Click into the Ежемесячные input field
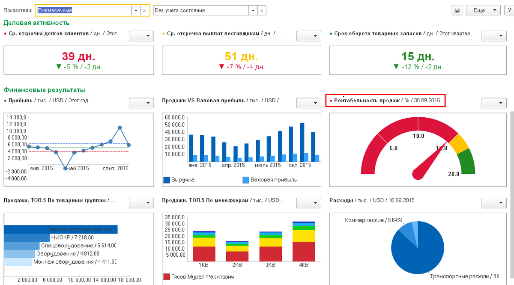This screenshot has width=514, height=285. (x=84, y=10)
